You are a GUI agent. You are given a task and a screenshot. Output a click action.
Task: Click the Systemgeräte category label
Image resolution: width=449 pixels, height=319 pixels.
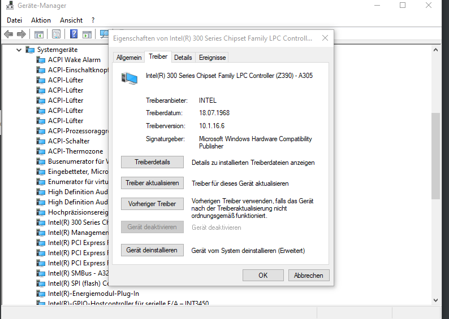point(57,50)
